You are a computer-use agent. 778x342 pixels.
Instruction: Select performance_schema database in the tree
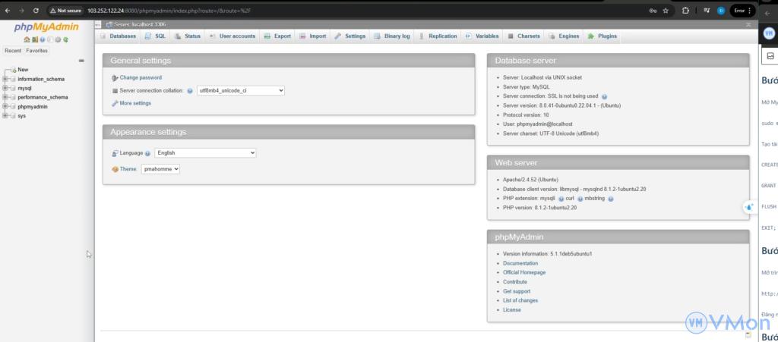[43, 97]
